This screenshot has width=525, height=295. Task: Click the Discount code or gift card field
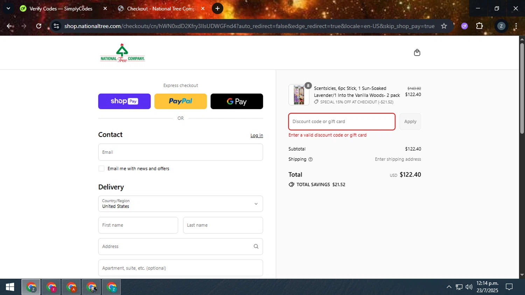coord(342,122)
